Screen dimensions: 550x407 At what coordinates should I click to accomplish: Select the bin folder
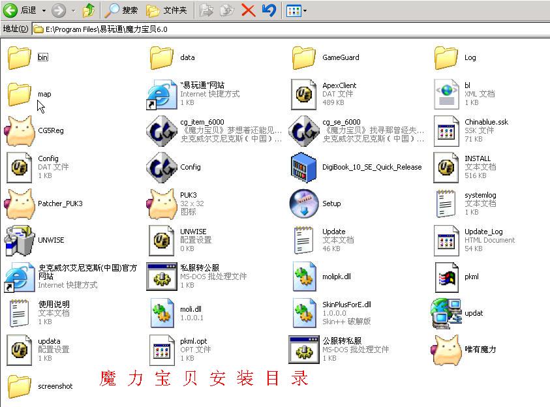[x=28, y=57]
